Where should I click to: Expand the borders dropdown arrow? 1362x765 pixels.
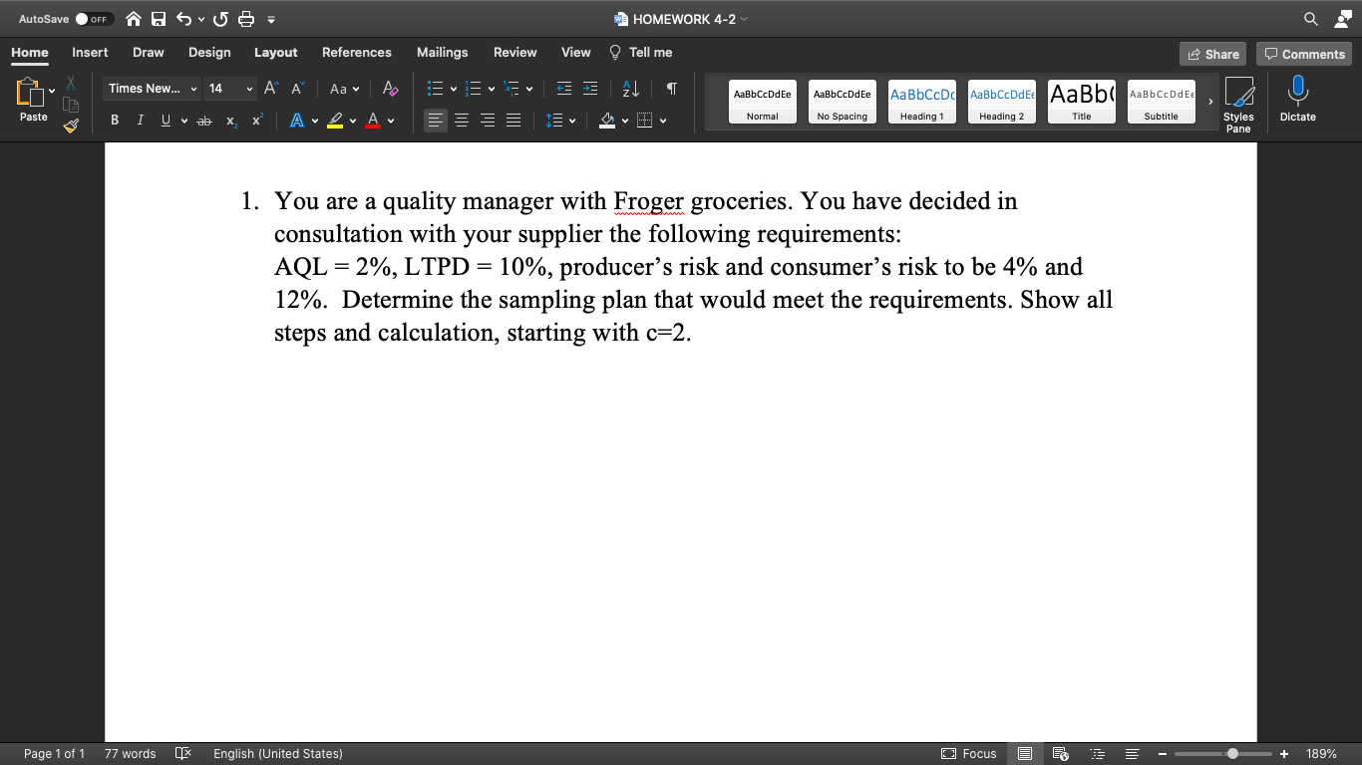tap(662, 122)
